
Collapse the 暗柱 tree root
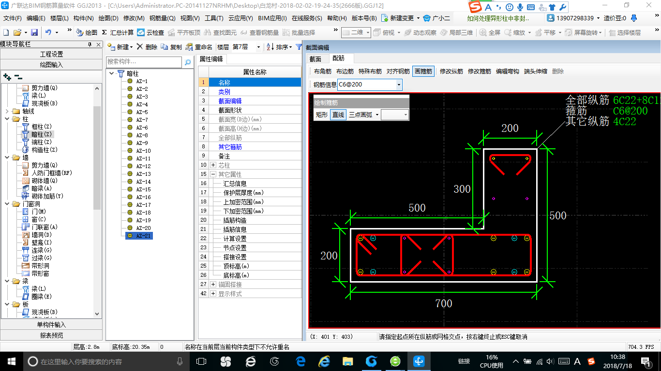click(112, 73)
